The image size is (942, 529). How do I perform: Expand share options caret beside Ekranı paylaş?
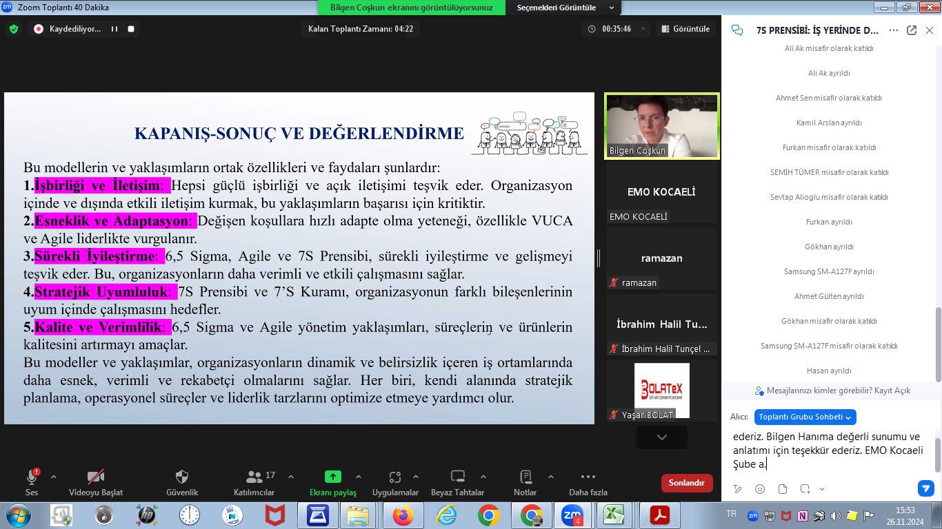[358, 477]
